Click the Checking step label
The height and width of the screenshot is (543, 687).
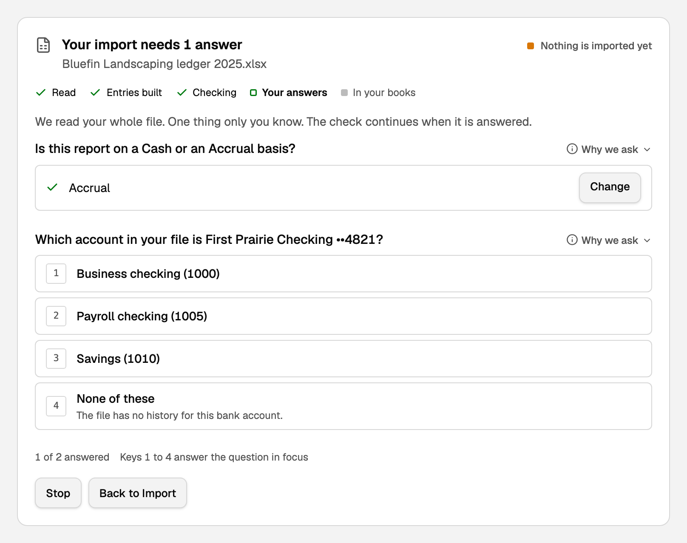(x=214, y=93)
